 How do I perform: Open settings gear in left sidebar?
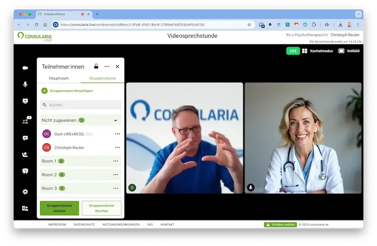coord(25,192)
